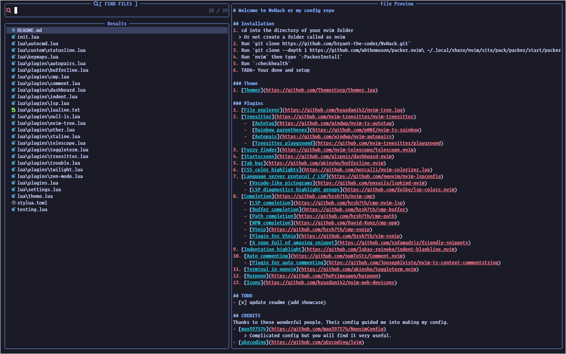Click the Terminal in neovim link label
Viewport: 566px width, 354px height.
[x=271, y=269]
